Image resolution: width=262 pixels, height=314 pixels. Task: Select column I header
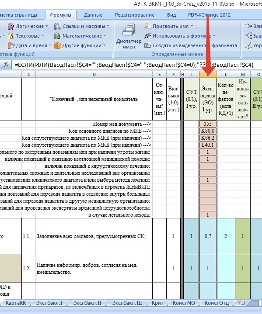(192, 75)
